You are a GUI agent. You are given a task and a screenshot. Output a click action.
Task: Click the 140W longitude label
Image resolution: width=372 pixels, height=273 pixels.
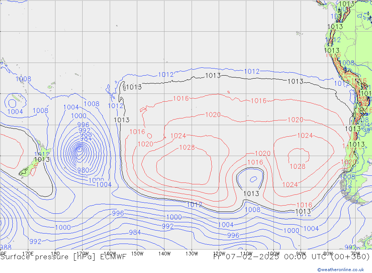pos(164,254)
